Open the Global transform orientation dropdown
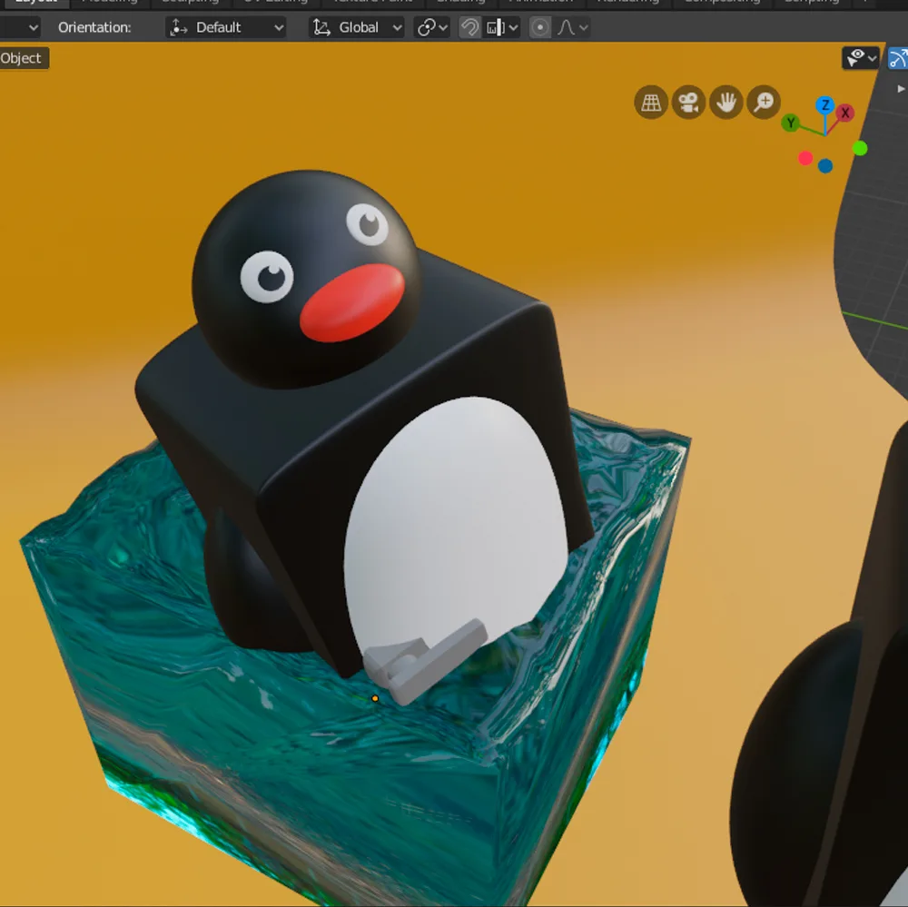 click(357, 27)
